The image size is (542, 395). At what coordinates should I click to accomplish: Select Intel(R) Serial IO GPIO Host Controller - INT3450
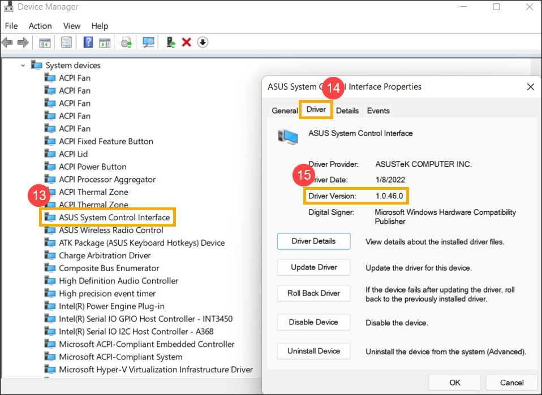[x=145, y=319]
